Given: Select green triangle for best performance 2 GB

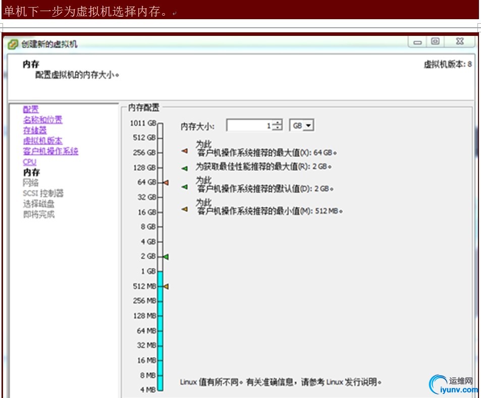Looking at the screenshot, I should click(184, 168).
